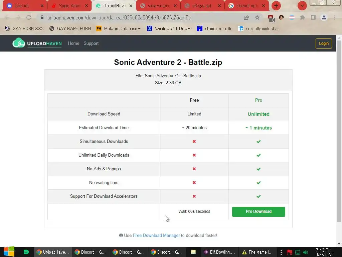View site information lock icon
The width and height of the screenshot is (342, 257).
click(x=42, y=17)
